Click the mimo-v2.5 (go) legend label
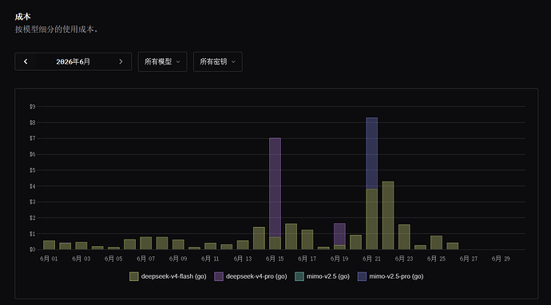This screenshot has width=551, height=305. [x=328, y=276]
